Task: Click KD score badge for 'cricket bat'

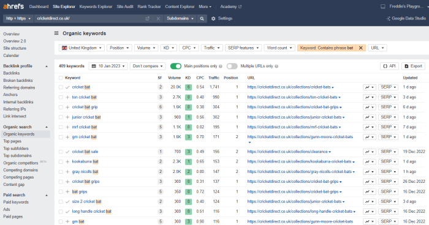Action: [x=188, y=87]
